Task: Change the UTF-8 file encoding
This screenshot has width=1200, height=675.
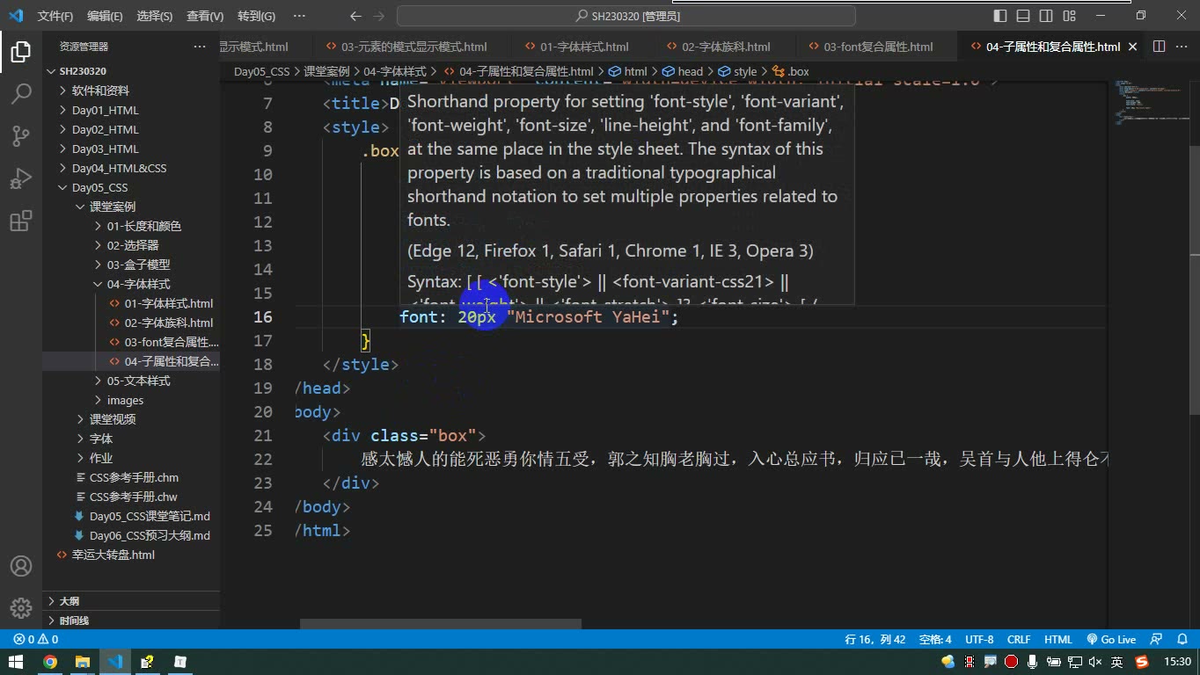Action: 979,640
